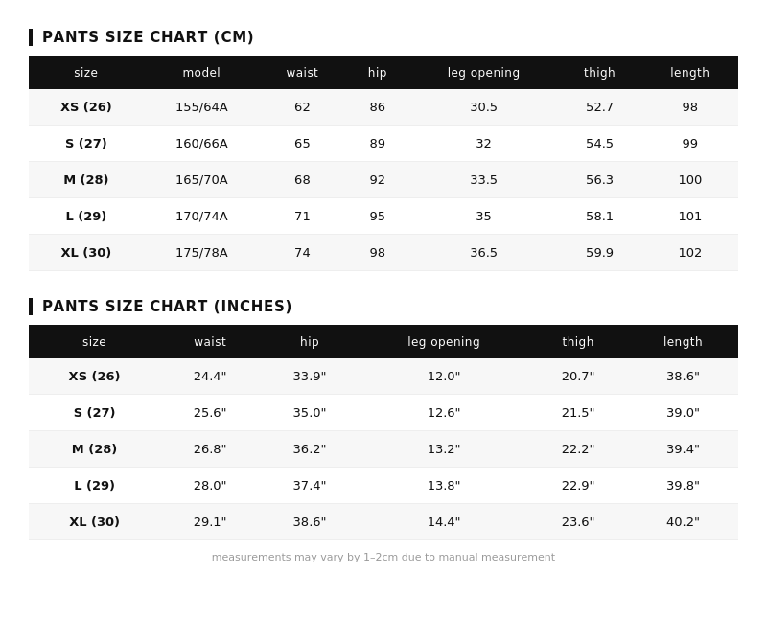This screenshot has width=767, height=619.
Task: Click the measurements may vary footnote
Action: coord(383,558)
